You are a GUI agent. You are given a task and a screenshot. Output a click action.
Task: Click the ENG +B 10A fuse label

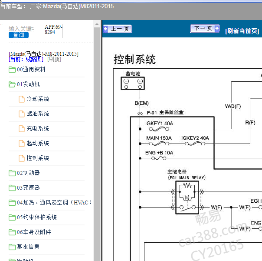click(x=159, y=153)
